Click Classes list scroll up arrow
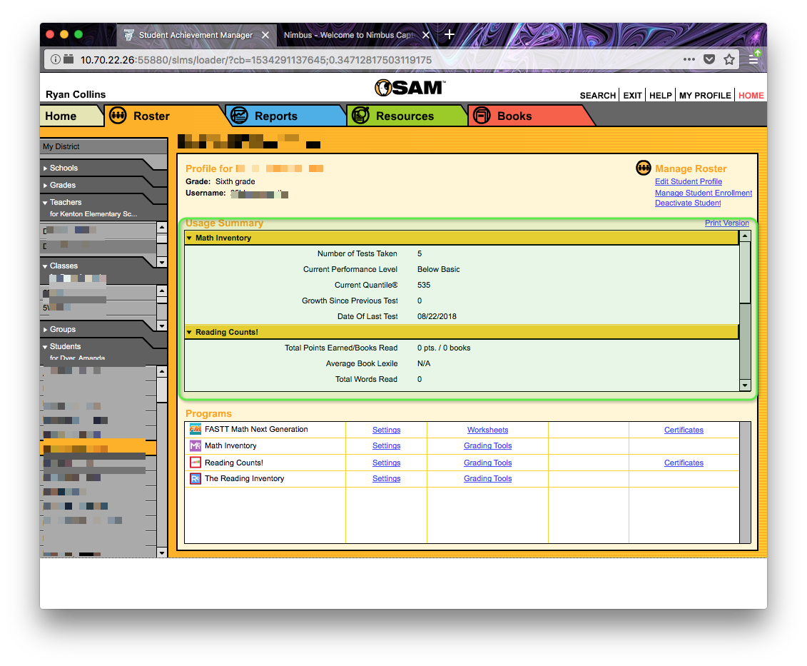The image size is (807, 666). tap(161, 291)
